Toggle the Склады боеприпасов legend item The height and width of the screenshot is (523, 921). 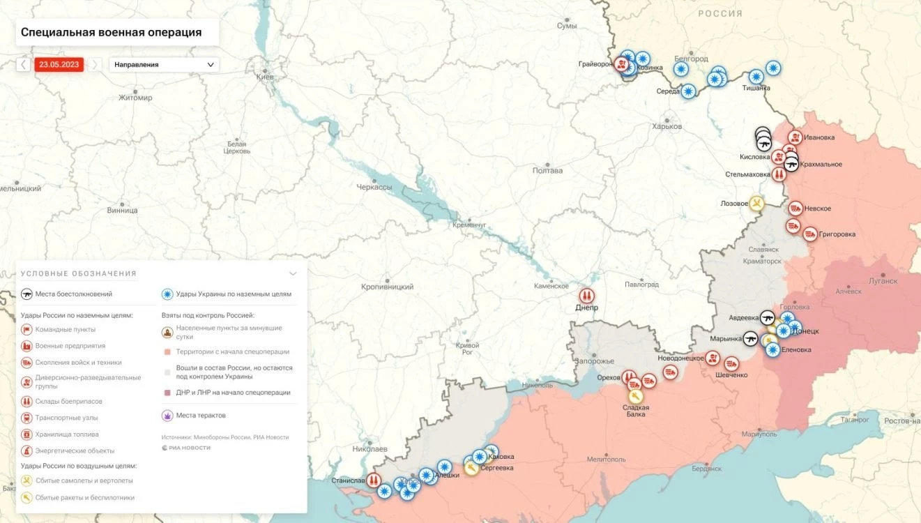[68, 401]
